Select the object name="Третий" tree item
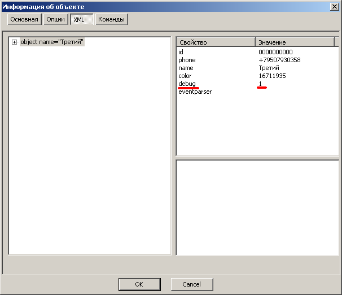 52,42
